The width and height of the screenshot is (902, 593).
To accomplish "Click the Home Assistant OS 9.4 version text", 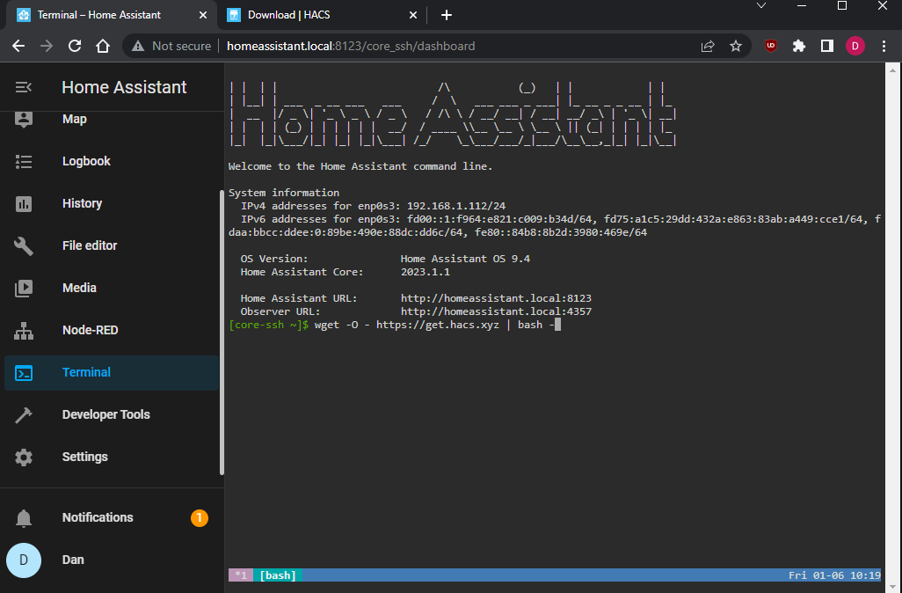I will [465, 259].
